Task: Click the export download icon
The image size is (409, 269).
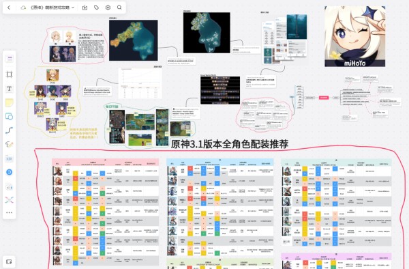Action: coord(85,8)
